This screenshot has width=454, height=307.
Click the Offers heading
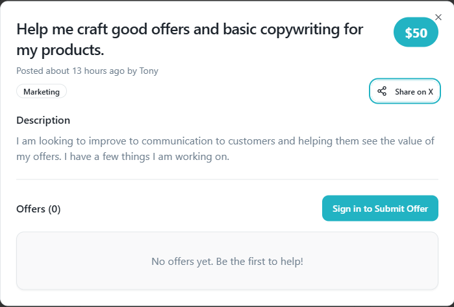pyautogui.click(x=31, y=209)
